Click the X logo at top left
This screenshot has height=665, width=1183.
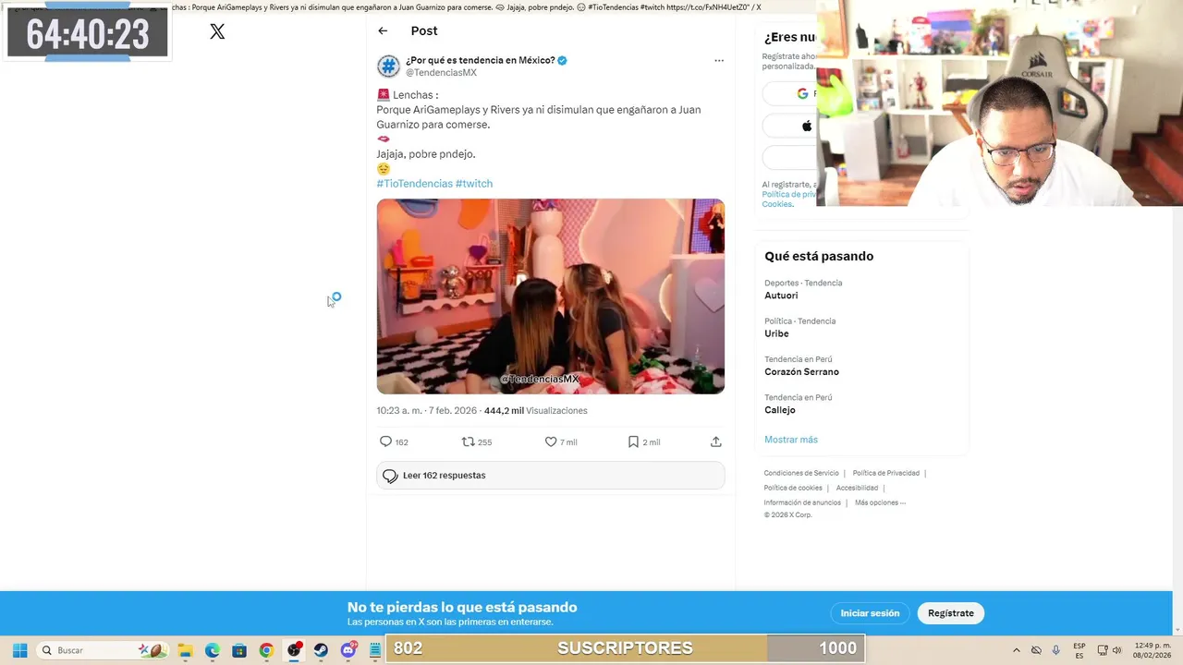coord(217,31)
